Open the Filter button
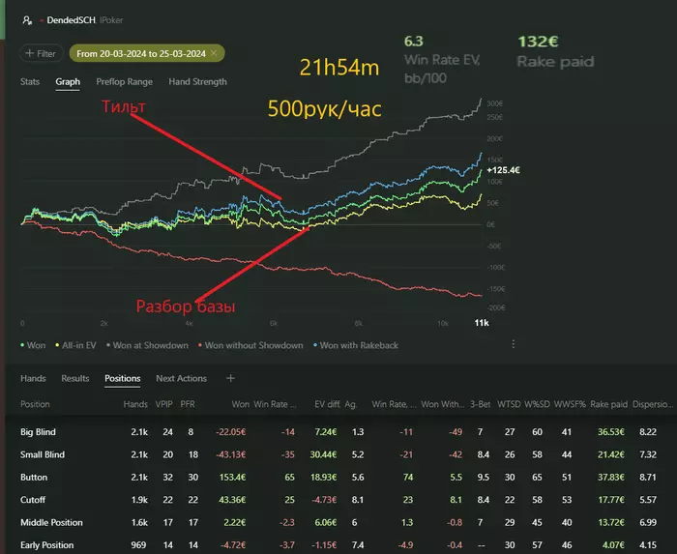This screenshot has width=677, height=554. (41, 53)
